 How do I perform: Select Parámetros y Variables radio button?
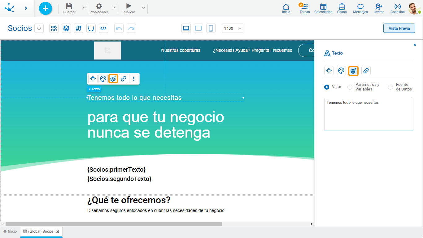click(x=350, y=87)
